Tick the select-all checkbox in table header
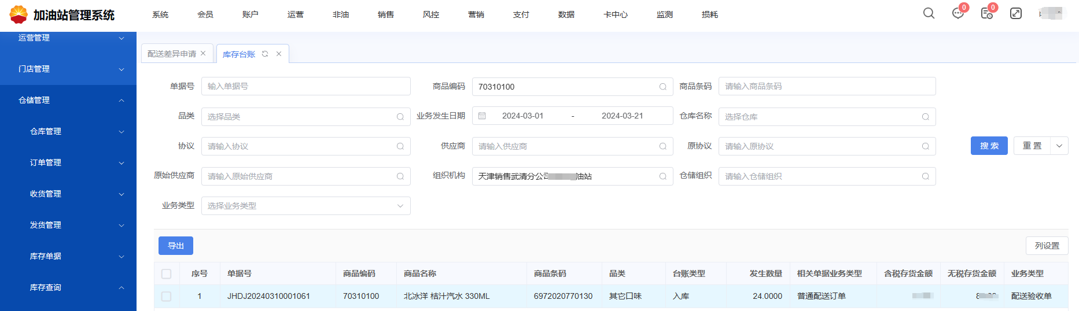The height and width of the screenshot is (311, 1079). (x=167, y=274)
